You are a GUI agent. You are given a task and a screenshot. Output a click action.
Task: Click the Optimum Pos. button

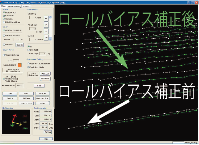click(42, 98)
